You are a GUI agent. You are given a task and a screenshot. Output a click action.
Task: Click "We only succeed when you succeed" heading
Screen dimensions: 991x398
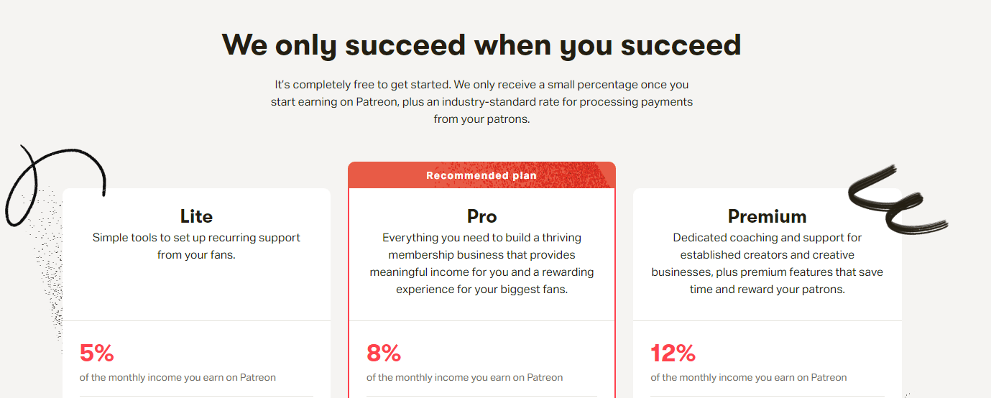click(x=481, y=45)
